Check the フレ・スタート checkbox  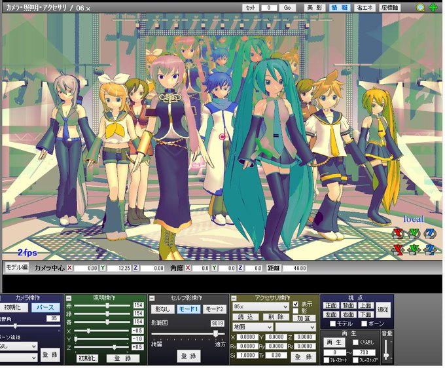coord(327,360)
